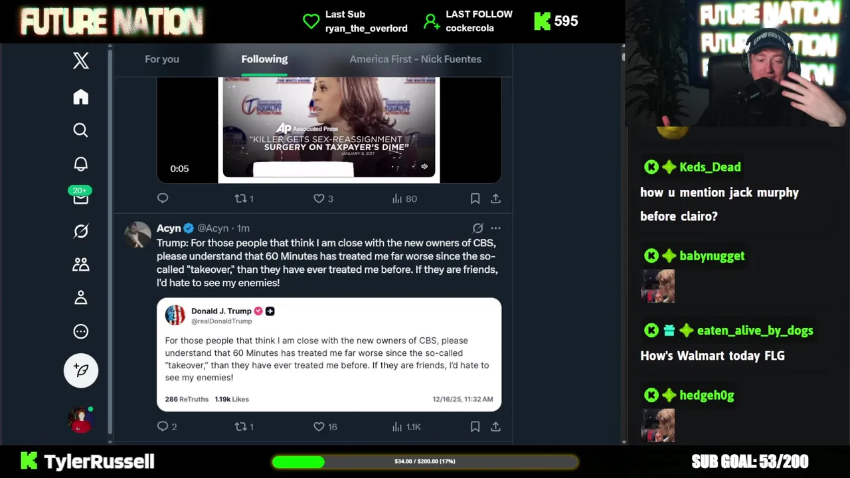Play the Associated Press video thumbnail
Viewport: 850px width, 478px height.
pyautogui.click(x=329, y=129)
